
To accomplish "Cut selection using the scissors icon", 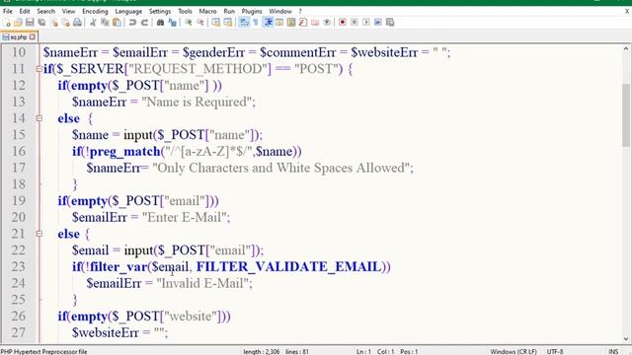I will click(93, 23).
